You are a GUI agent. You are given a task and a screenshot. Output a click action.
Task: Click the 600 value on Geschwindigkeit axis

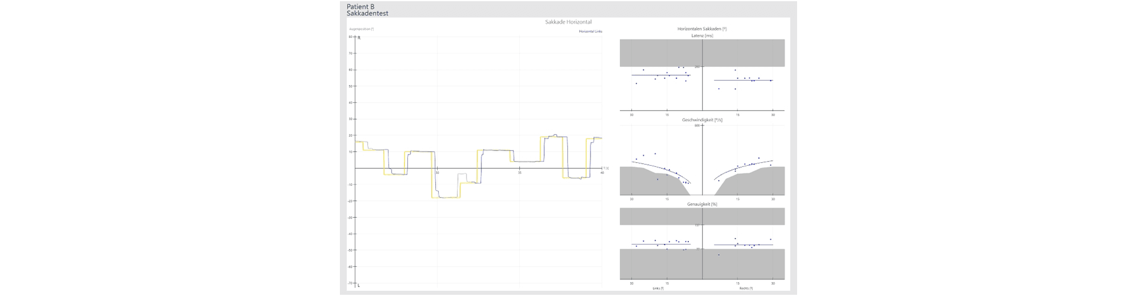697,126
